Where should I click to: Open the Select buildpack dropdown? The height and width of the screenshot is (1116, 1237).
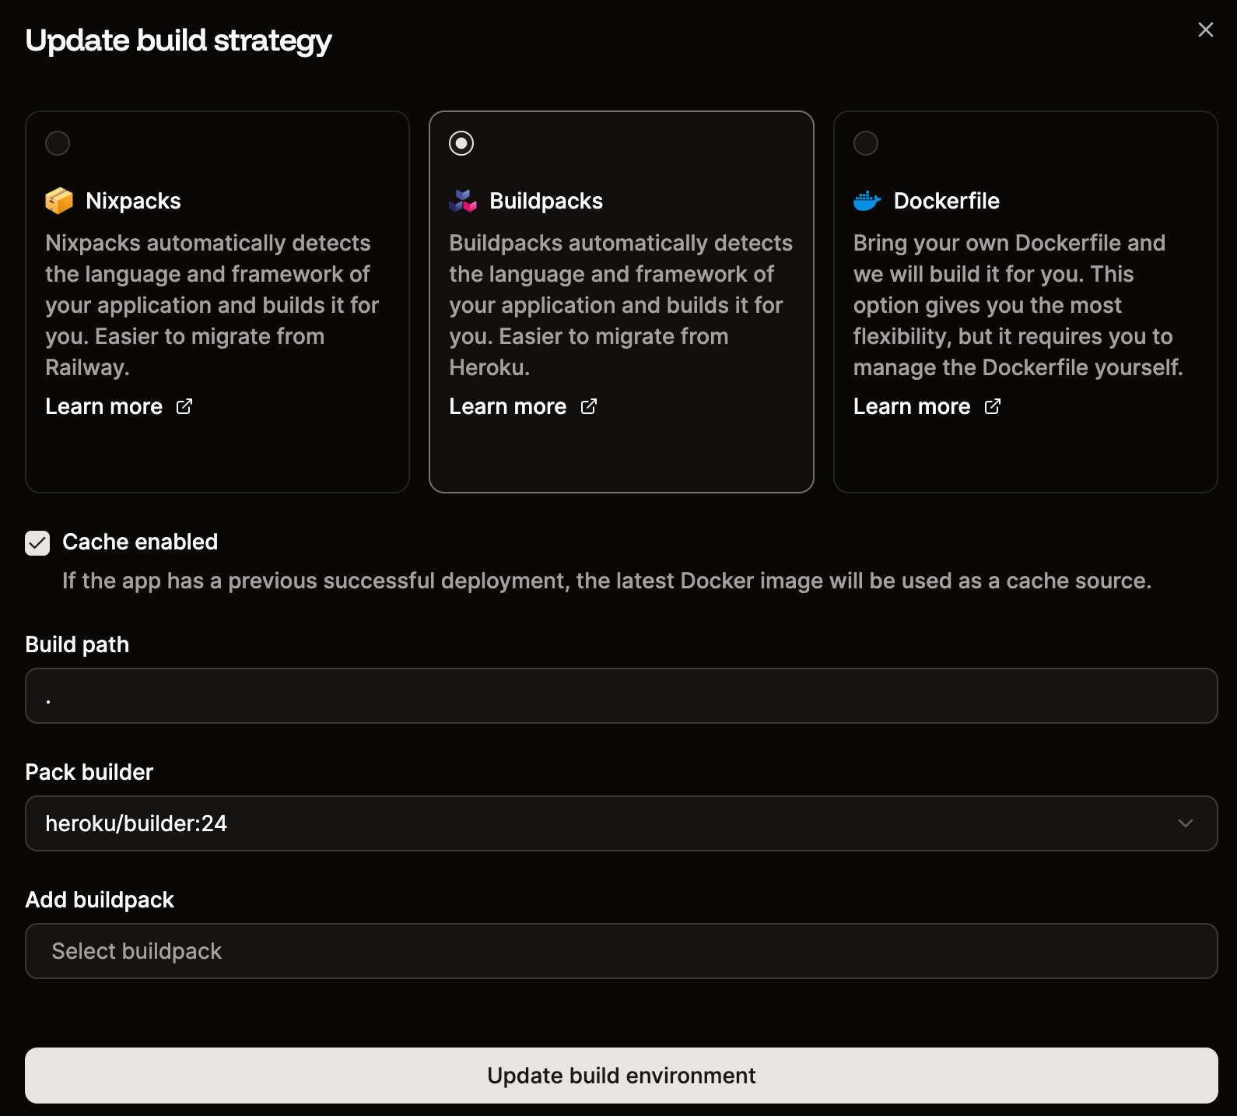tap(622, 951)
